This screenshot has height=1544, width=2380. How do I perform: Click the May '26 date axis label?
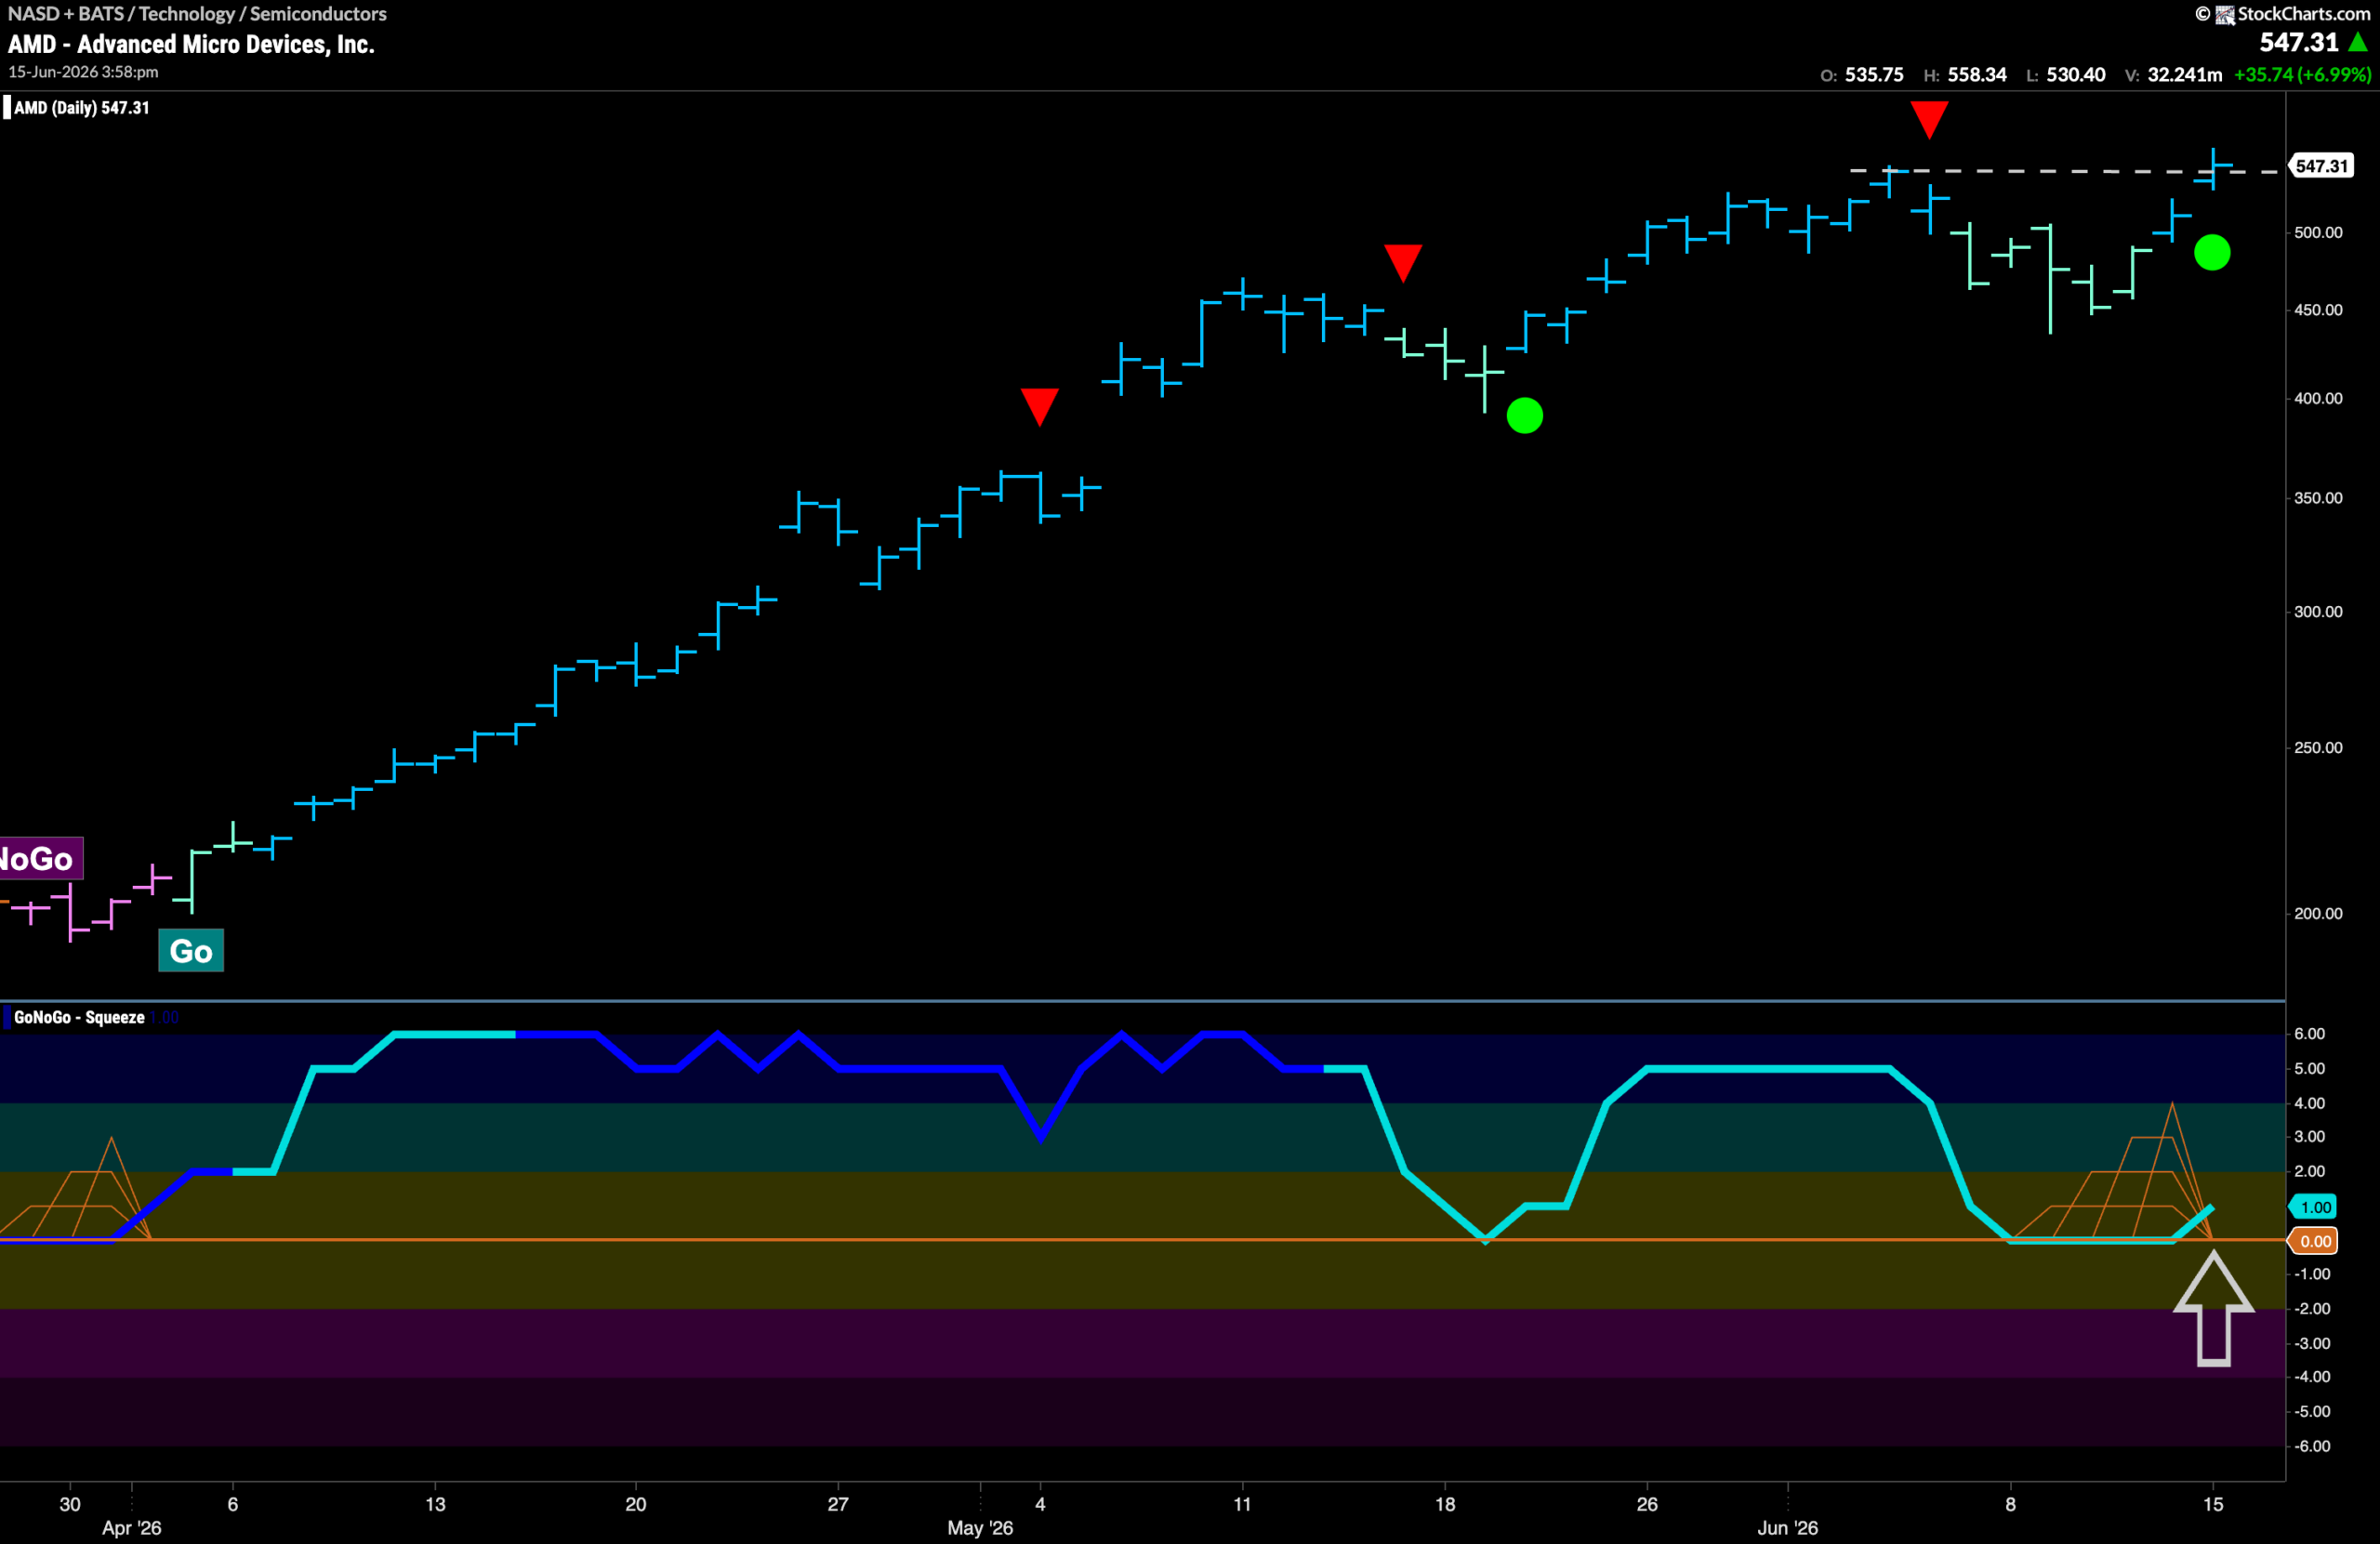coord(980,1528)
